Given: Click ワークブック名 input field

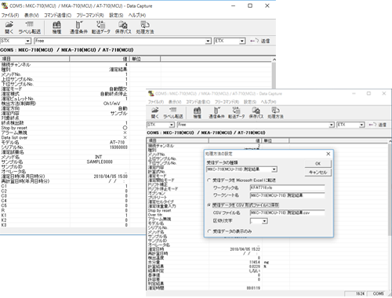Looking at the screenshot, I should click(287, 187).
